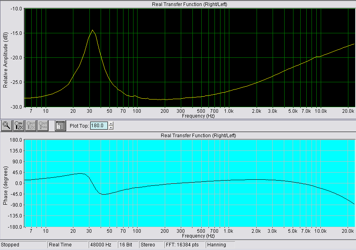Decrease Plot Top with the down arrow

pos(111,128)
